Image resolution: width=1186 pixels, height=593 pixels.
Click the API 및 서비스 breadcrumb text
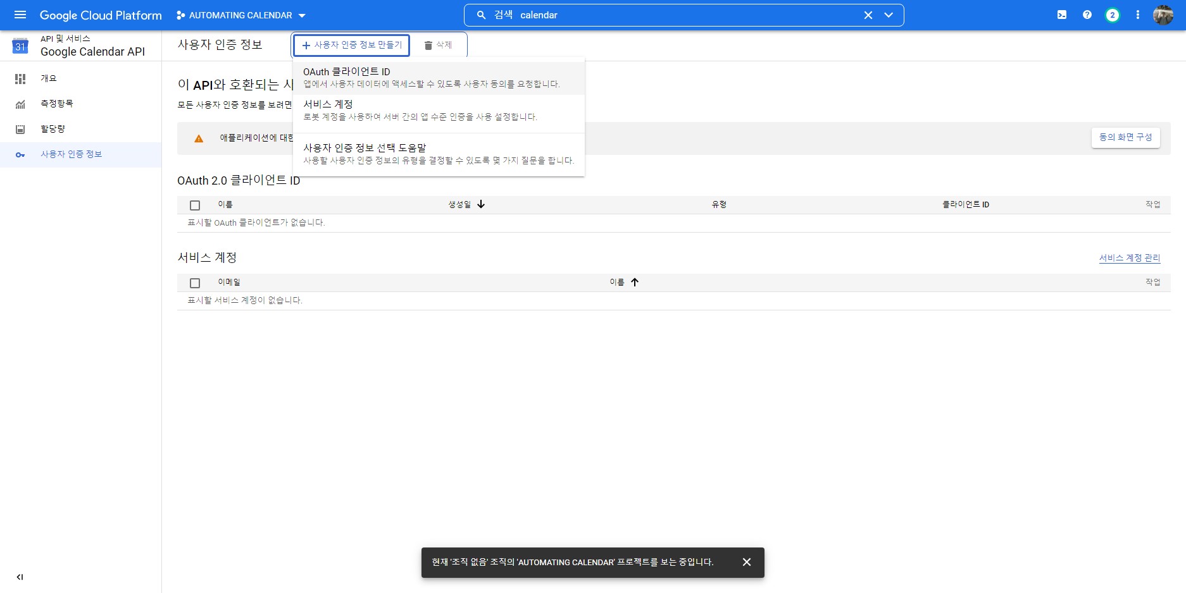tap(65, 39)
